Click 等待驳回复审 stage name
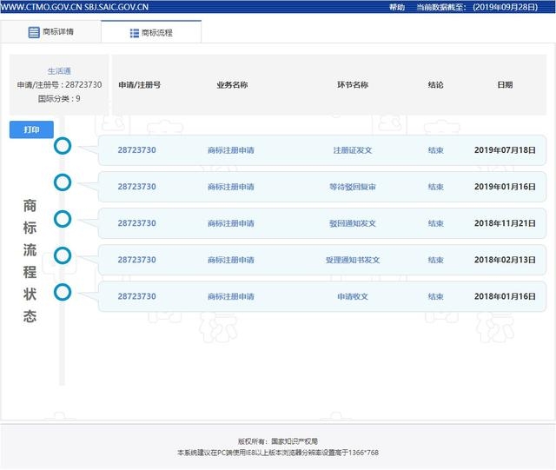Image resolution: width=556 pixels, height=470 pixels. click(353, 187)
